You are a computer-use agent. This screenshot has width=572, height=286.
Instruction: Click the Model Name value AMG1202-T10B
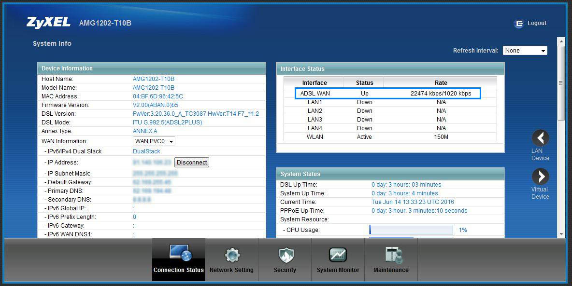(x=154, y=88)
